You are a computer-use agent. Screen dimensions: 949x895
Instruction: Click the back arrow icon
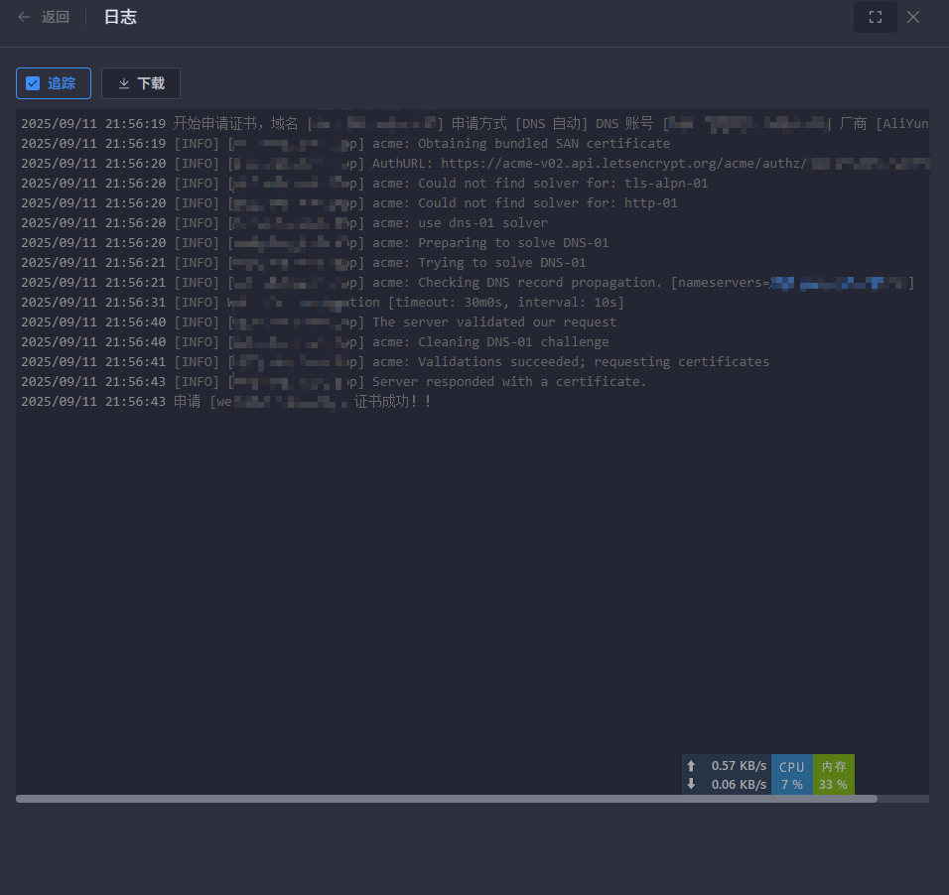(x=24, y=17)
